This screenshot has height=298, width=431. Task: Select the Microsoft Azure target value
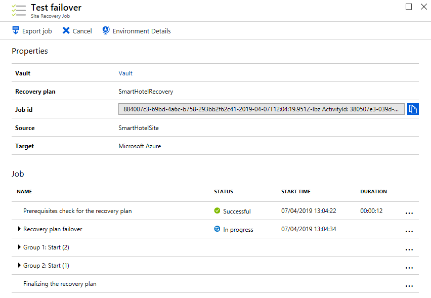pyautogui.click(x=140, y=146)
